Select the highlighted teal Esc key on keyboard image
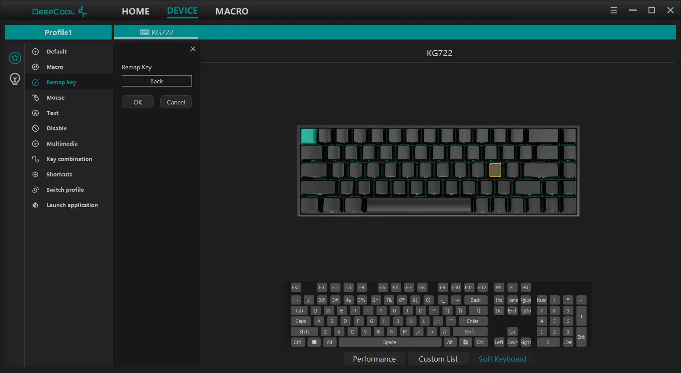This screenshot has width=681, height=373. click(x=308, y=136)
